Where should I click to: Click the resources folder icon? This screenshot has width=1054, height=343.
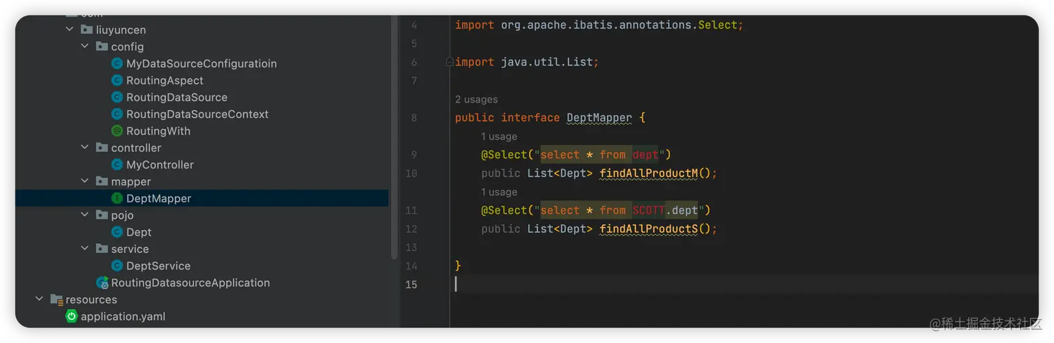tap(56, 299)
